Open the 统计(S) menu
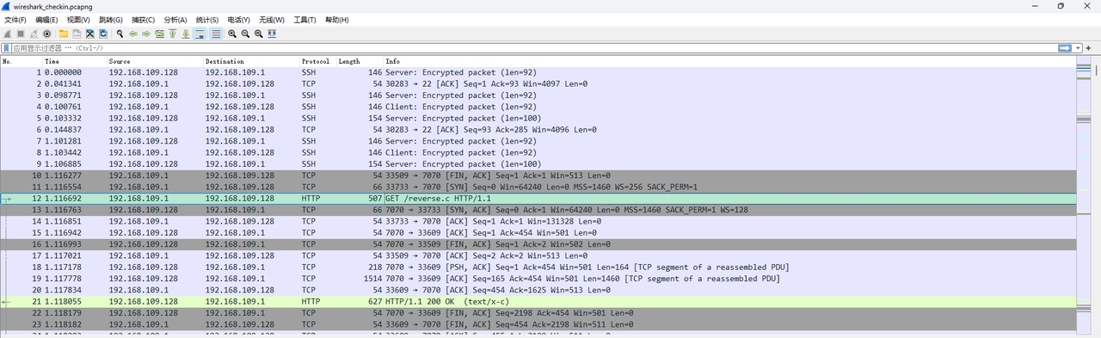 [x=207, y=19]
